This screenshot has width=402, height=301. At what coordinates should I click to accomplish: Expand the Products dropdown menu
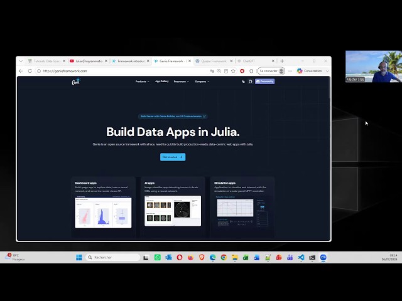[x=143, y=82]
